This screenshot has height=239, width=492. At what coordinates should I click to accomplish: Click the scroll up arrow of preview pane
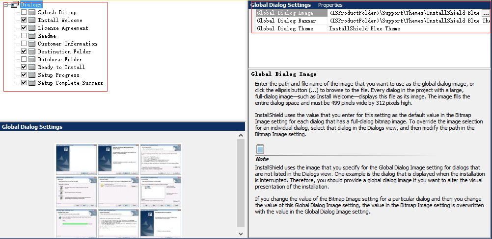[241, 135]
